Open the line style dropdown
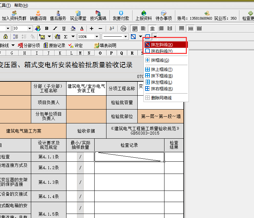 [x=126, y=37]
